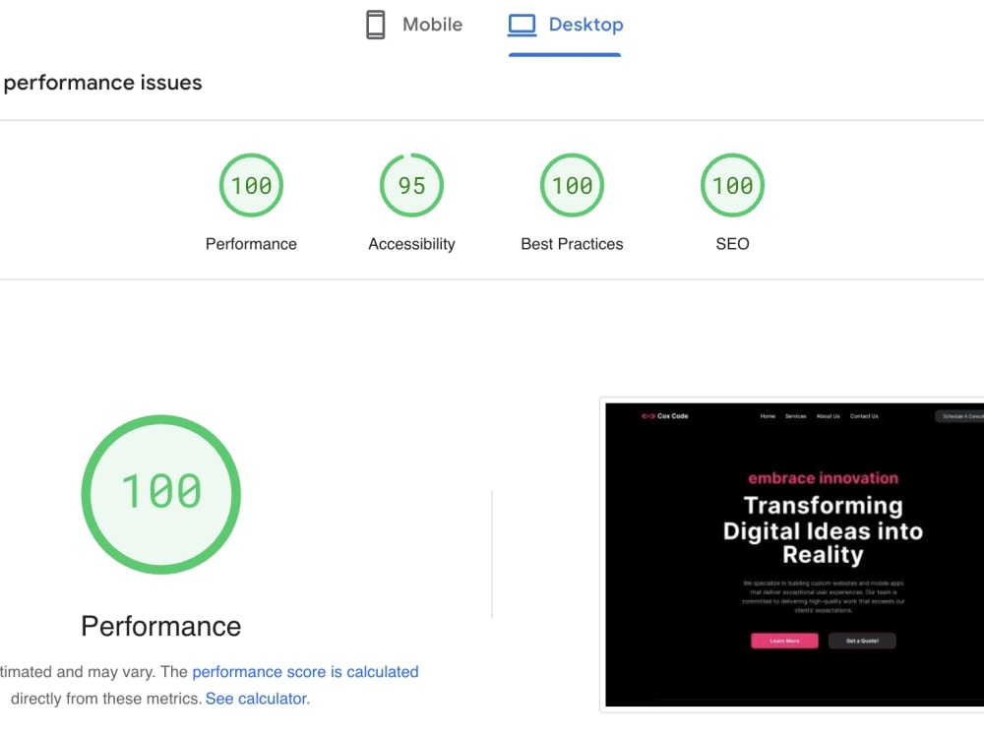Click the Accessibility label
Viewport: 984px width, 738px height.
411,244
